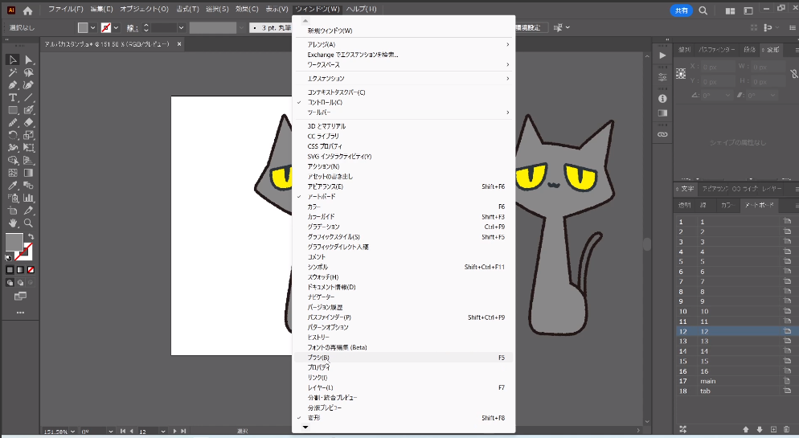Choose ブラシ(B) from the Window menu
Image resolution: width=799 pixels, height=438 pixels.
[x=318, y=358]
